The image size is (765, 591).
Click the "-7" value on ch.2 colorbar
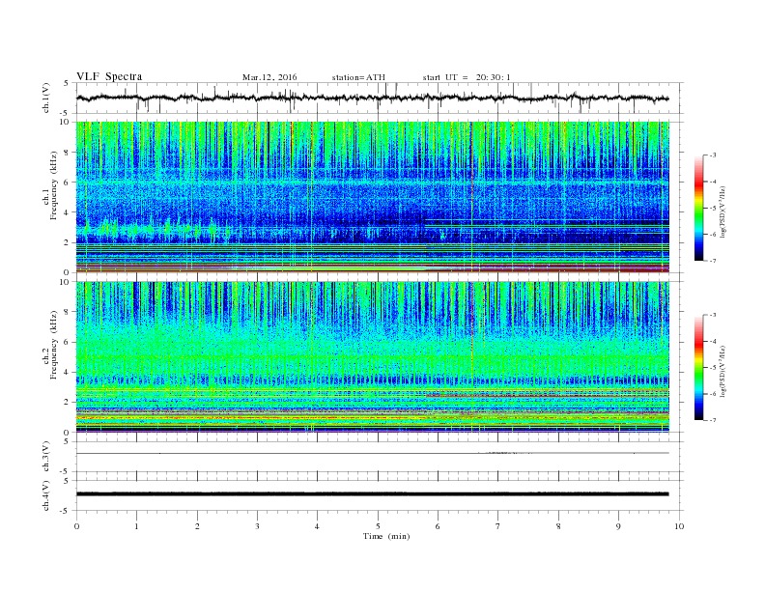712,420
